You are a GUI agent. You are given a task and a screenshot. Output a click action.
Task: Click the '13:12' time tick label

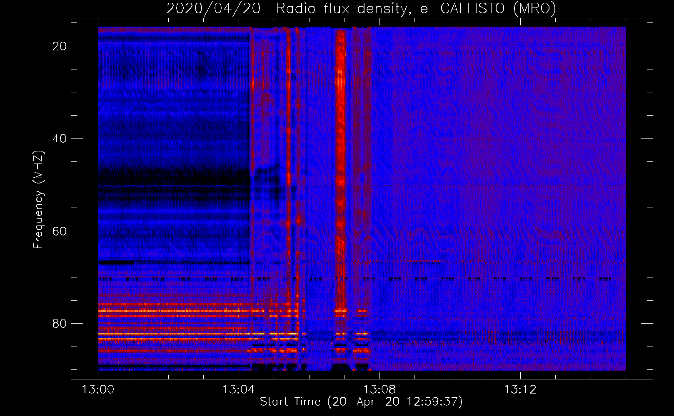pos(520,390)
